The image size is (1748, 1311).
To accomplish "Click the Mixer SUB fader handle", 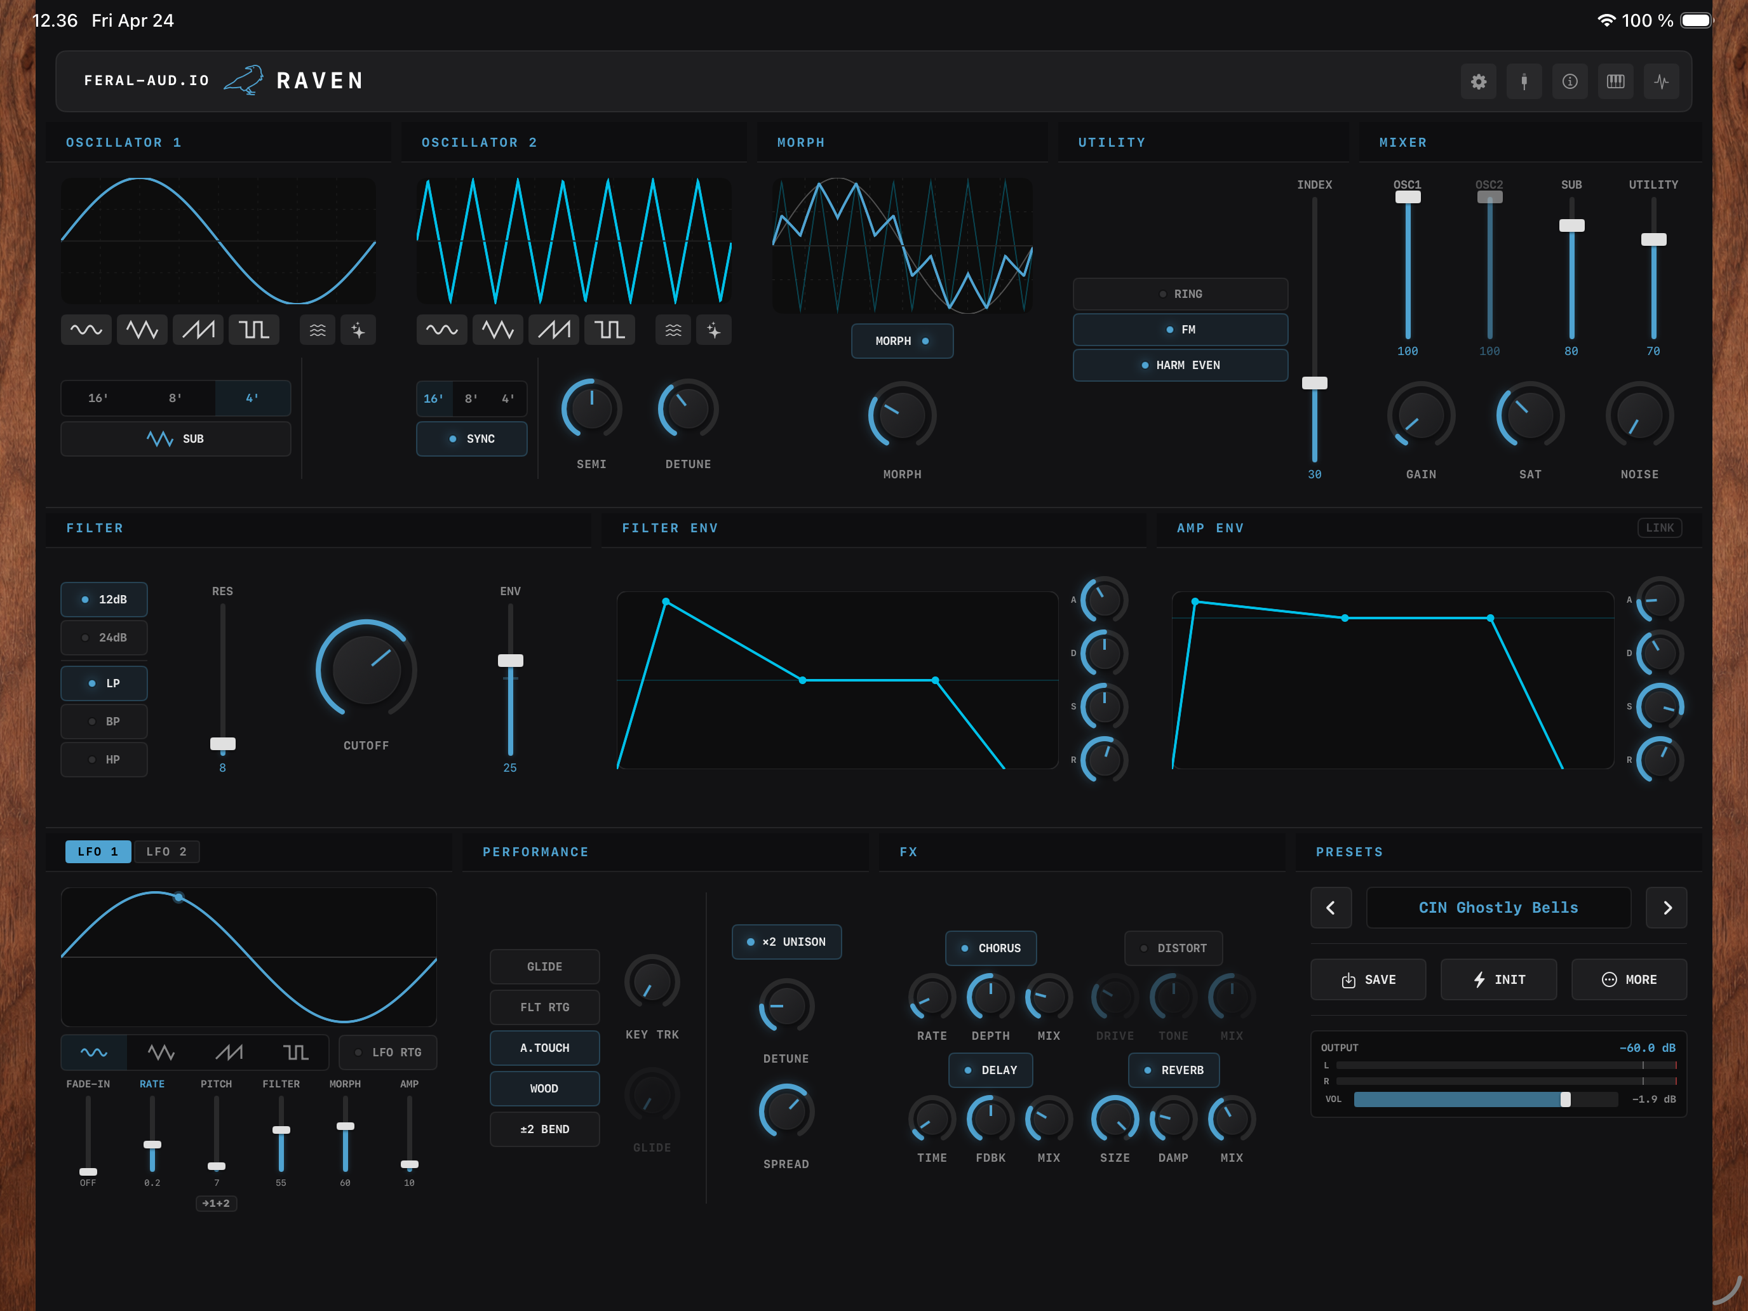I will tap(1572, 225).
